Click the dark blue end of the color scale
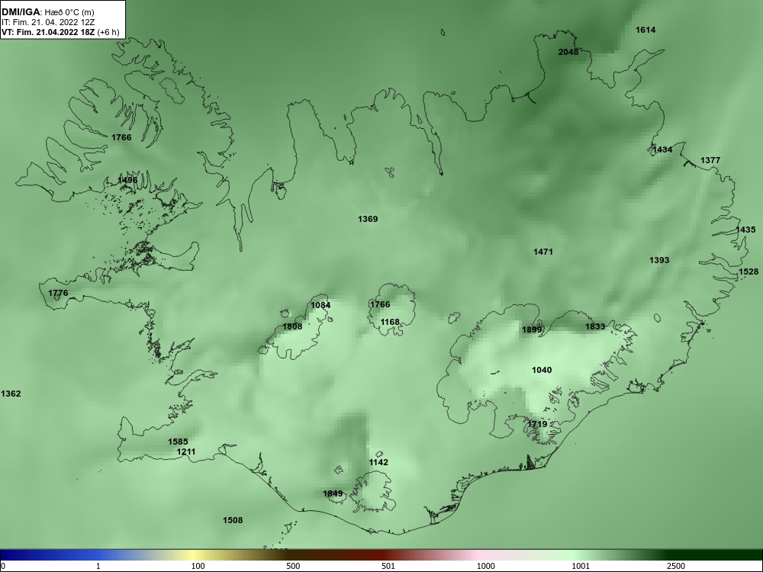 coord(14,555)
